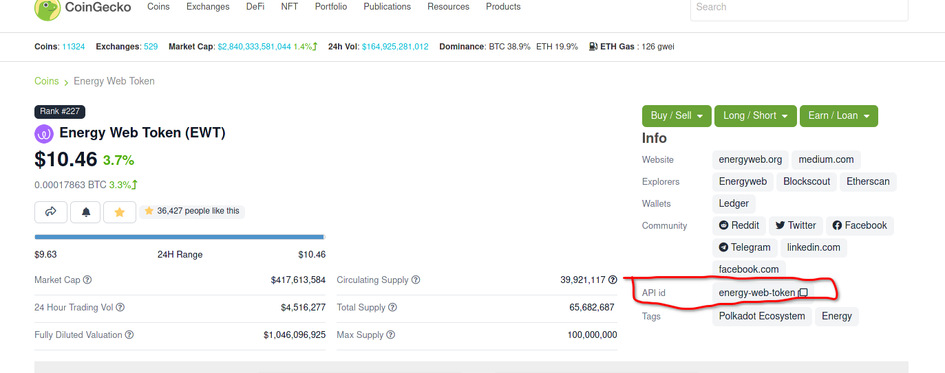Click the ETH Gas pump icon
Screen dimensions: 945x373
593,47
